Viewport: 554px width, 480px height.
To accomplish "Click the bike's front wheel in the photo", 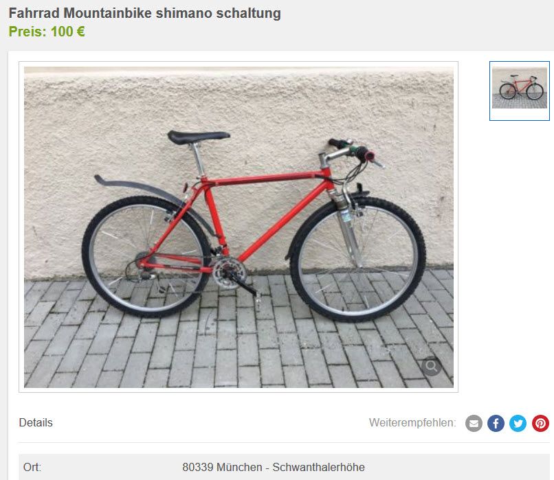I will click(357, 259).
